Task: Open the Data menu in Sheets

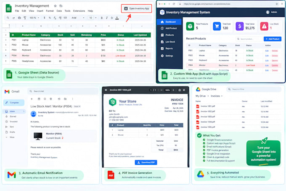Action: coord(59,11)
